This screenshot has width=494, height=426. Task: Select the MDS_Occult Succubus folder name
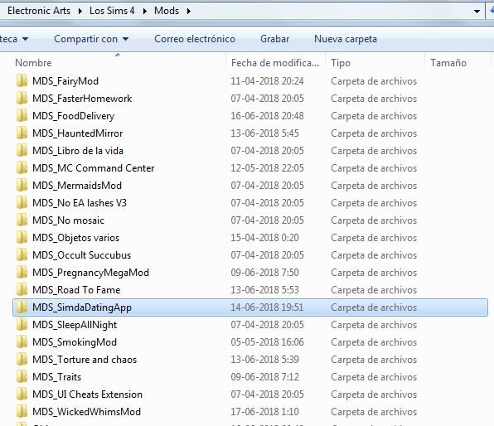coord(81,255)
